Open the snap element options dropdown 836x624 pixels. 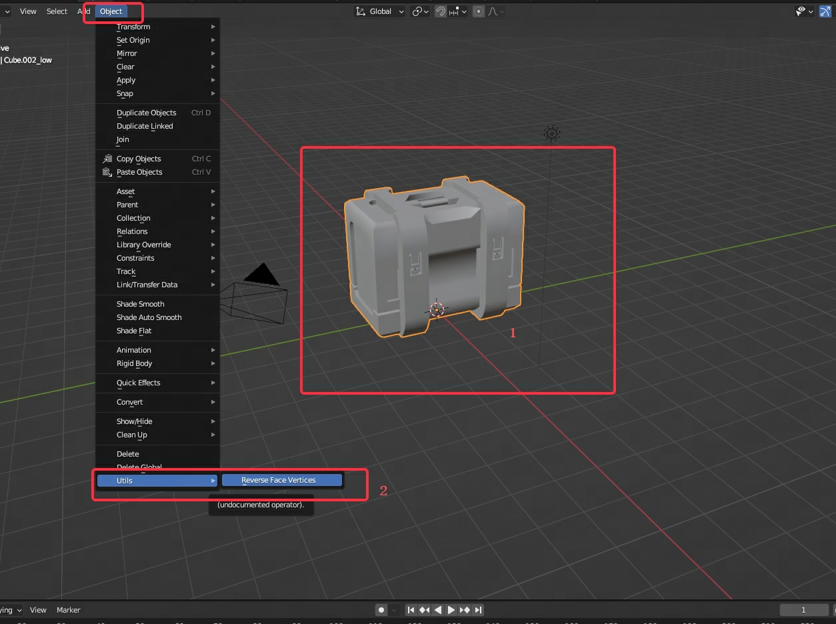pyautogui.click(x=458, y=11)
